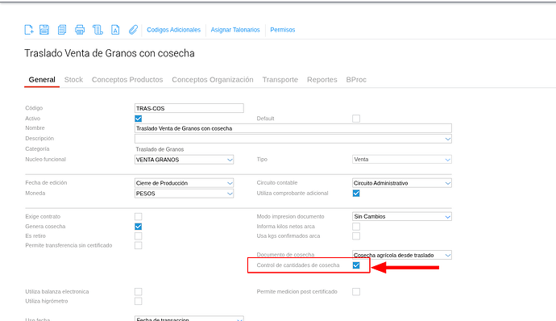Click the copy document icon
Screen dimensions: 556x321
click(62, 30)
